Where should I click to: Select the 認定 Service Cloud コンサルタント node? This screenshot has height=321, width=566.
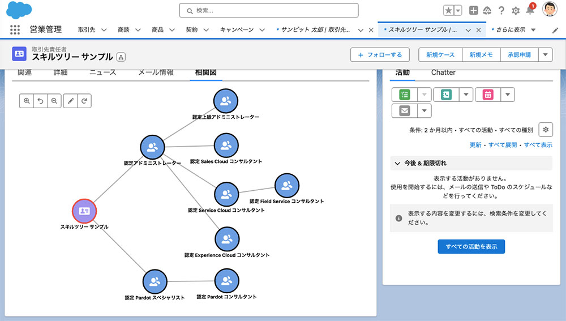[226, 195]
